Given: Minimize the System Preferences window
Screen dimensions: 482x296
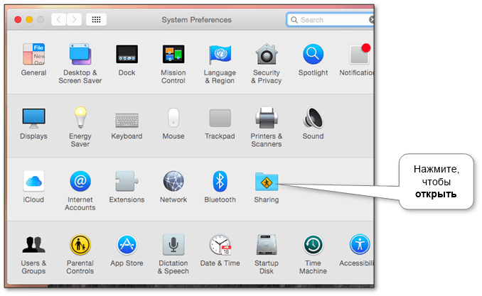Looking at the screenshot, I should point(29,20).
